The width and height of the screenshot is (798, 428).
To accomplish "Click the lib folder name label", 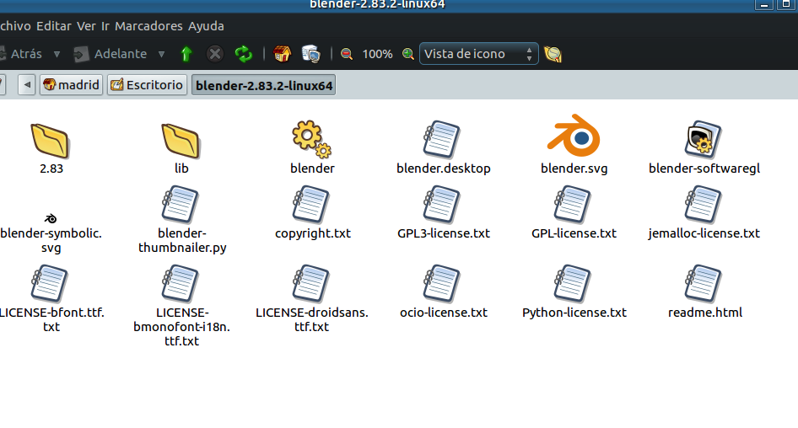I will (181, 169).
